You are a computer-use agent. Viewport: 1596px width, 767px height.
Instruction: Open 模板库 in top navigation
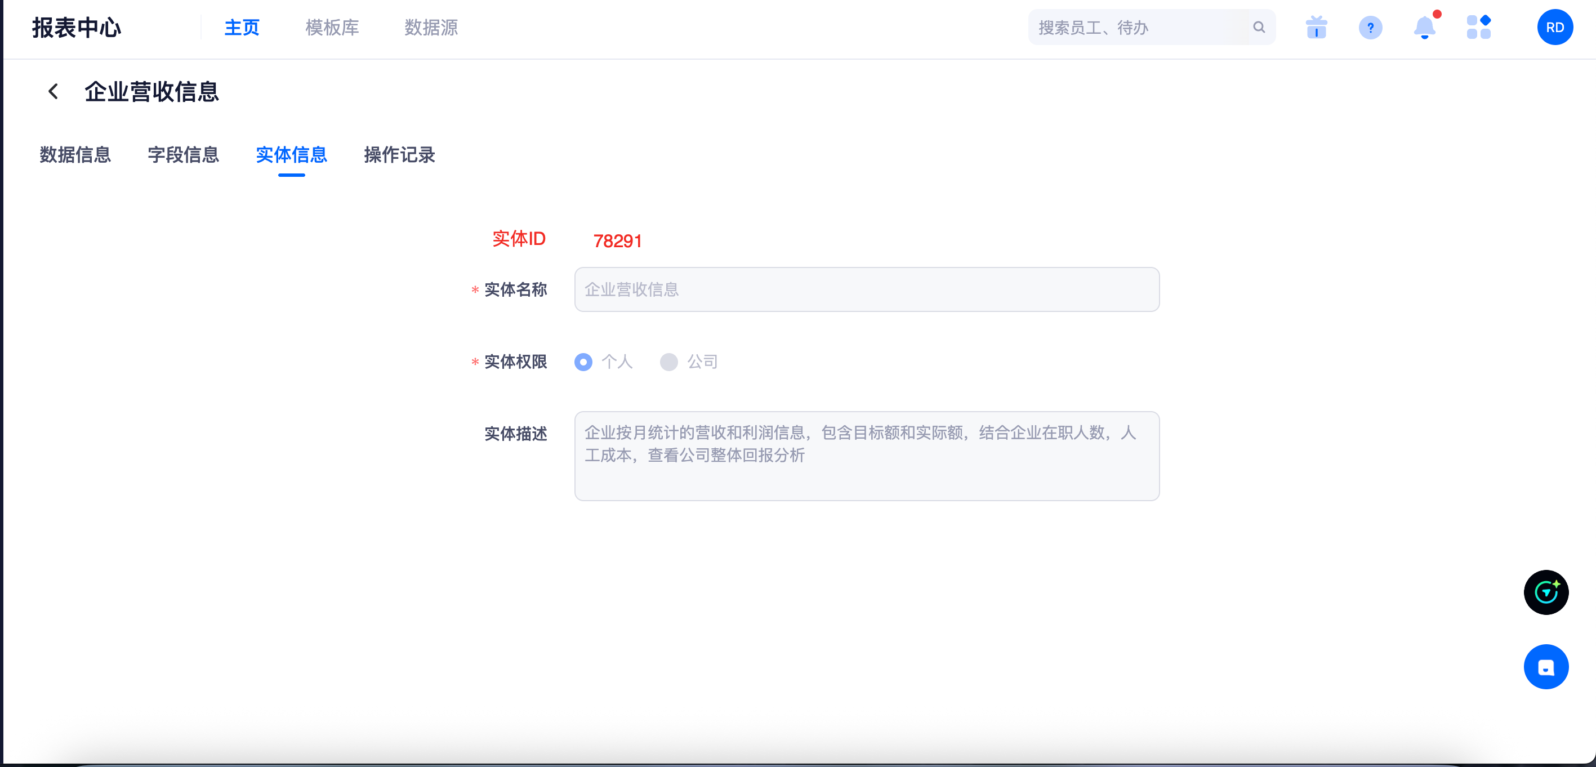pos(332,27)
